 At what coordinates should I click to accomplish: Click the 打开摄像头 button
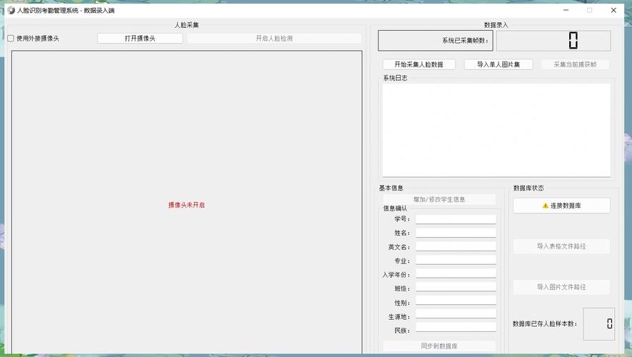(140, 39)
